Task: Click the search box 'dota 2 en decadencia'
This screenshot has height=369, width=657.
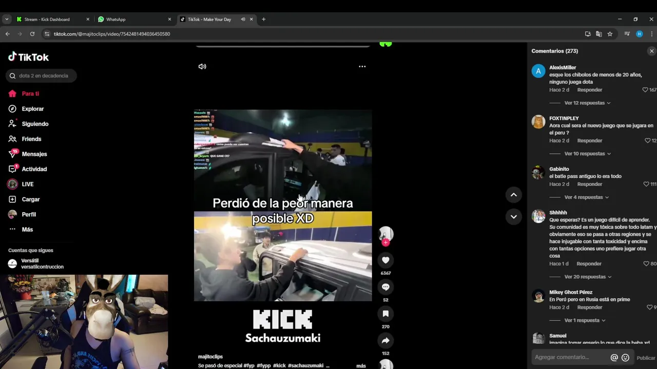Action: click(41, 76)
